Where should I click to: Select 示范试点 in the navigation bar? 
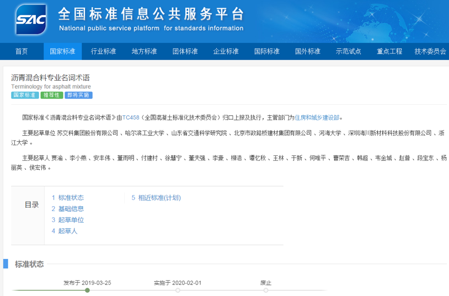[x=348, y=51]
